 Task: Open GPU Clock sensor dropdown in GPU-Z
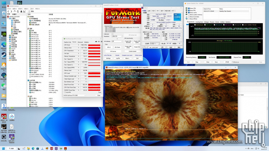pos(79,45)
